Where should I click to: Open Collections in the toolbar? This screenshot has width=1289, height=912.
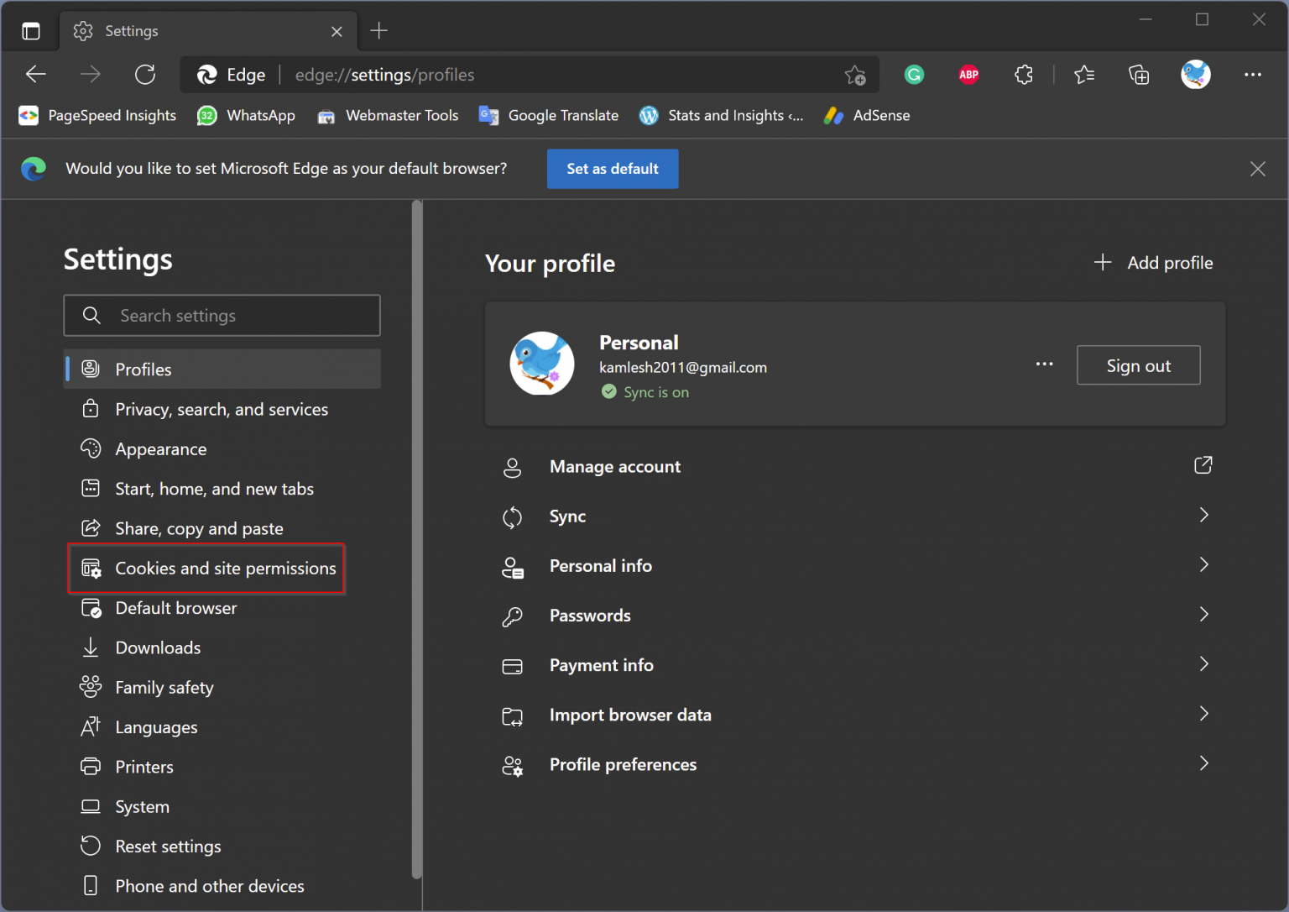click(1139, 75)
